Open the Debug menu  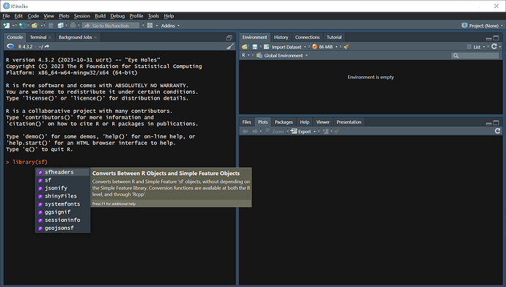click(x=117, y=16)
